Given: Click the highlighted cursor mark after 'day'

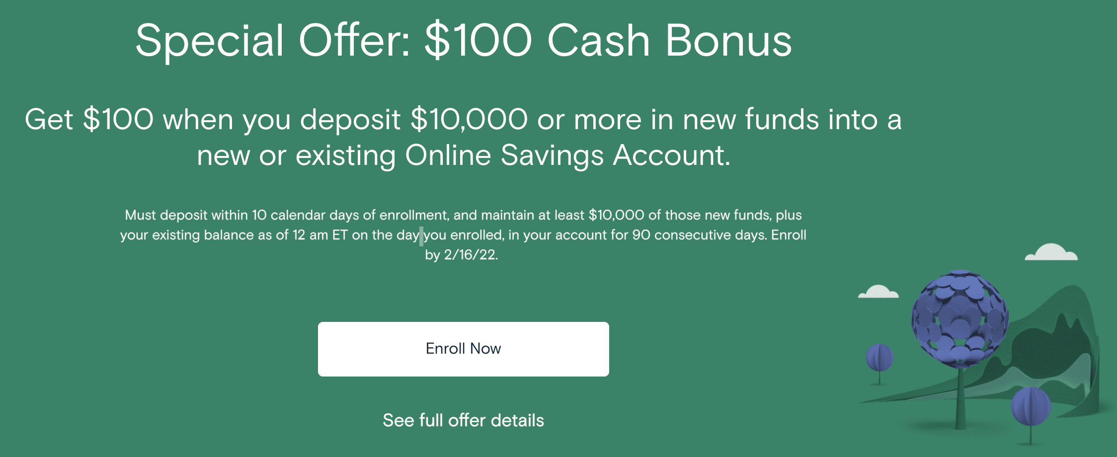Looking at the screenshot, I should pos(421,236).
